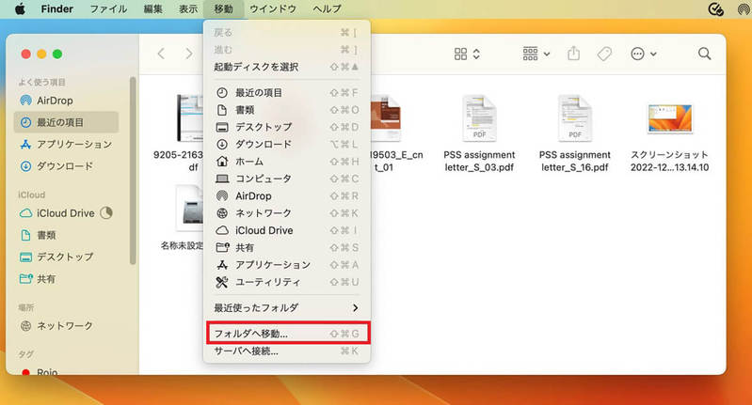Viewport: 752px width, 405px height.
Task: Click the AirDrop icon in the sidebar
Action: [26, 101]
